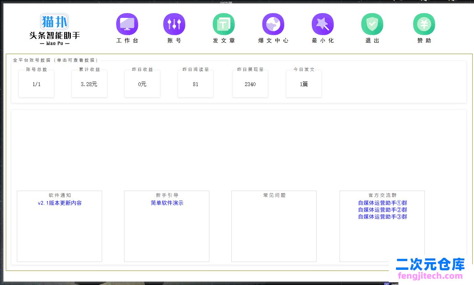The image size is (474, 285).
Task: Select the 昨日阅读量 81 data card
Action: point(196,83)
